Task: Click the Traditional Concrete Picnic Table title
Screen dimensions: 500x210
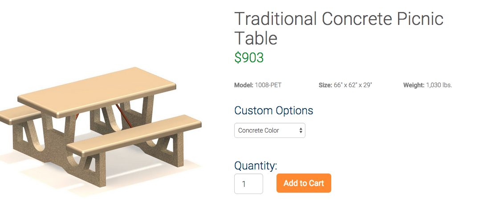Action: [339, 28]
